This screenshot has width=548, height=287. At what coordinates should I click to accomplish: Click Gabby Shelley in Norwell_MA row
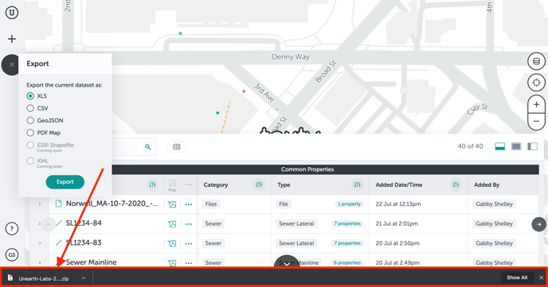[494, 204]
